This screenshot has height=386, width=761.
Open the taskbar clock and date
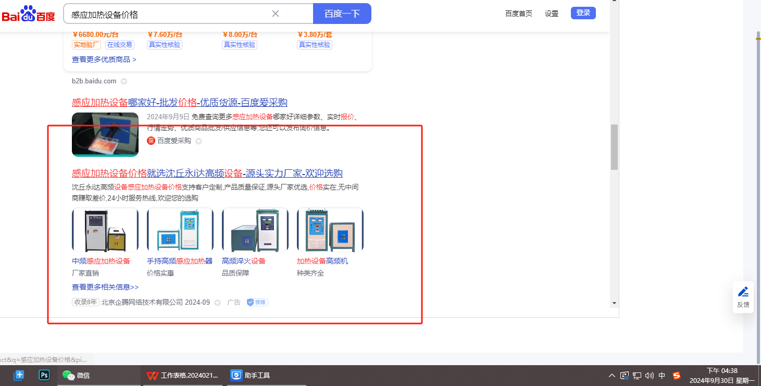pos(721,376)
